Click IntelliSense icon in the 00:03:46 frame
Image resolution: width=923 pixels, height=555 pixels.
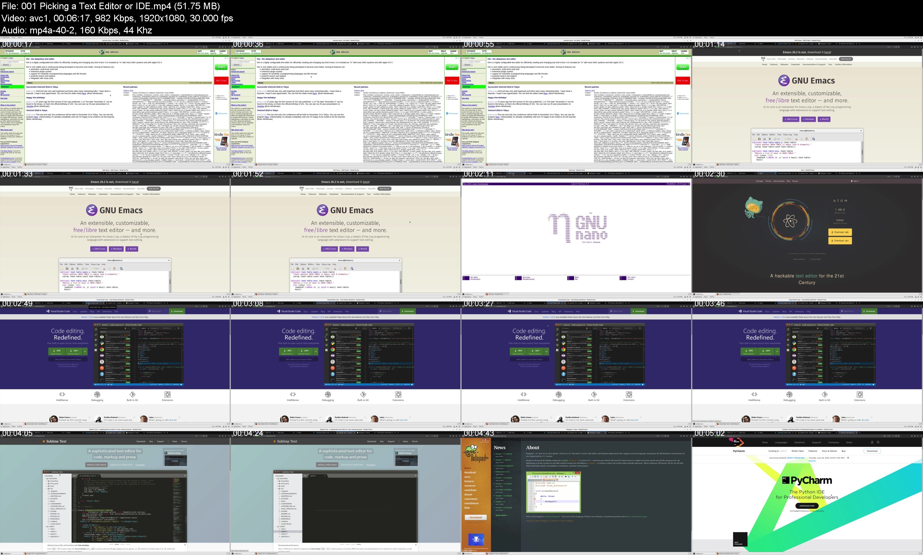coord(754,394)
